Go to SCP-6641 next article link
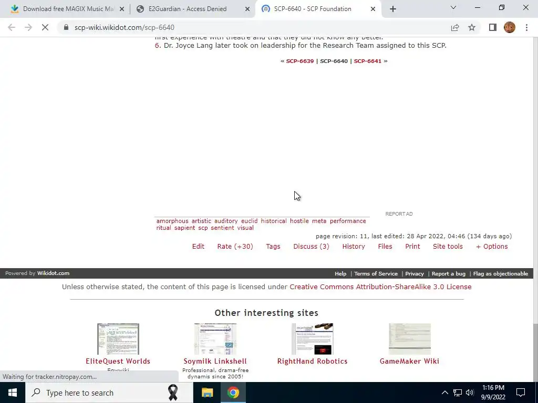538x403 pixels. click(367, 61)
